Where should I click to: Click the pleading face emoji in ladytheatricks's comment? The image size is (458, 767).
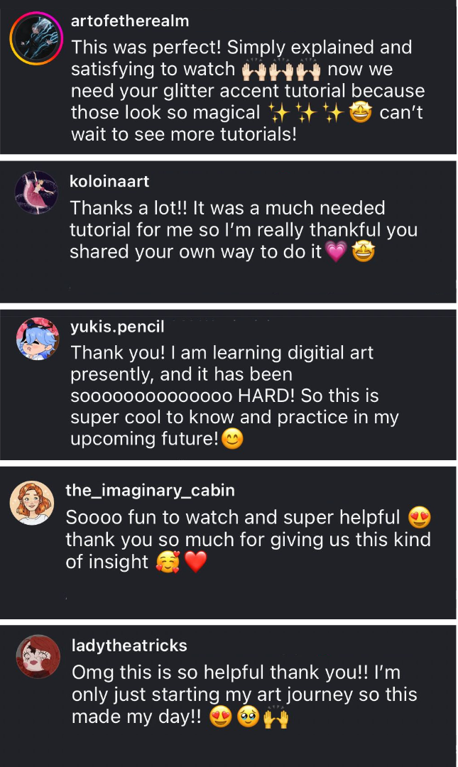pos(248,717)
